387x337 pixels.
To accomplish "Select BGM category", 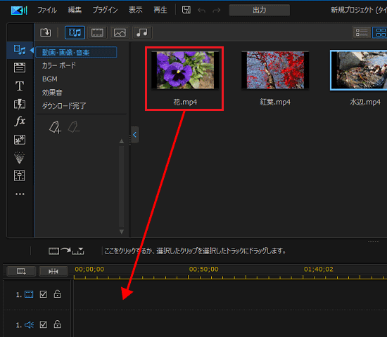I will [50, 79].
